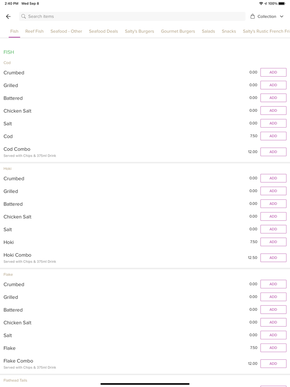Switch to the Reef Fish tab
The width and height of the screenshot is (290, 387).
[34, 31]
